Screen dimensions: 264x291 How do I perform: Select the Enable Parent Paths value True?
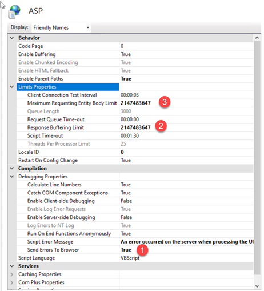pos(126,79)
